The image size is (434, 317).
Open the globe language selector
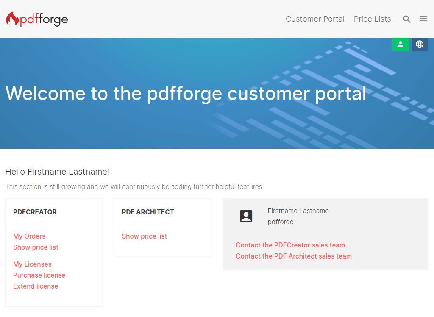click(420, 44)
